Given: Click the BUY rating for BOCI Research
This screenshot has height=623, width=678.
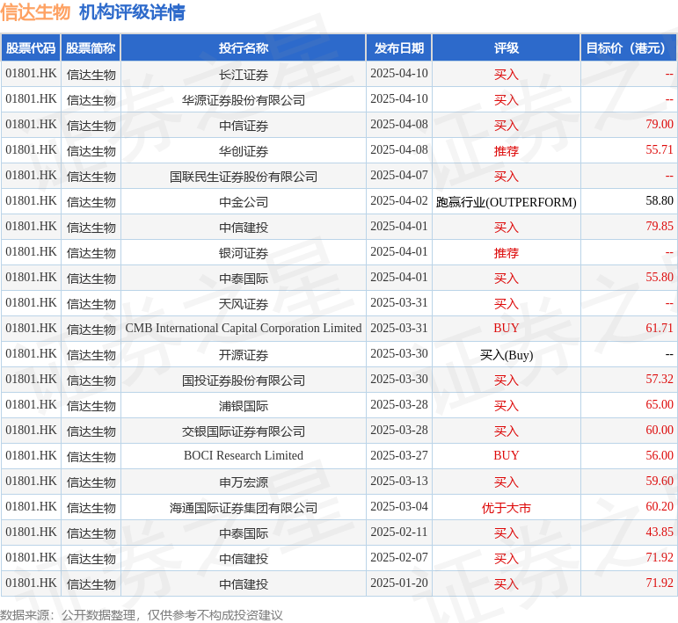Looking at the screenshot, I should 507,455.
